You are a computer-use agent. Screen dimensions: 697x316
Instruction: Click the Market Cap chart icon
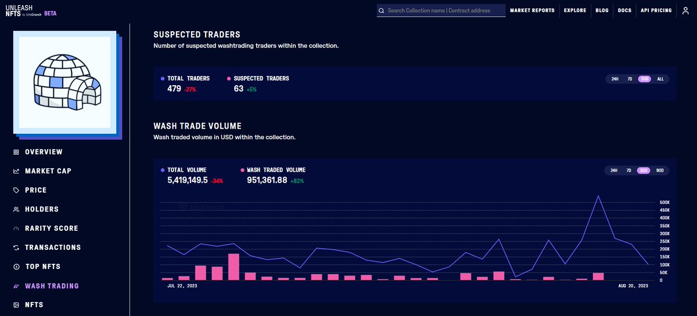click(16, 172)
